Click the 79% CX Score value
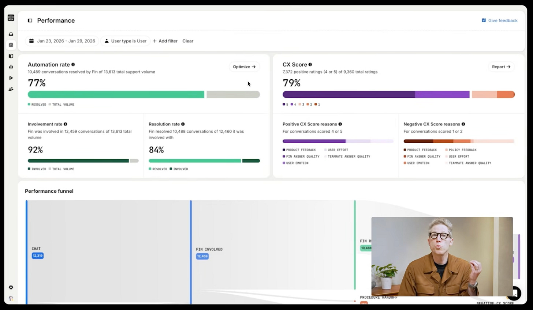 [291, 83]
